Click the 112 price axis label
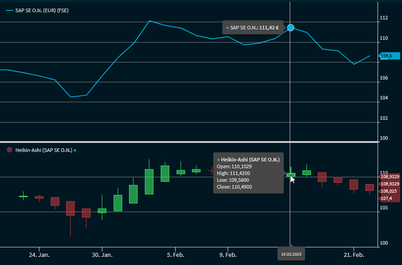 384,18
